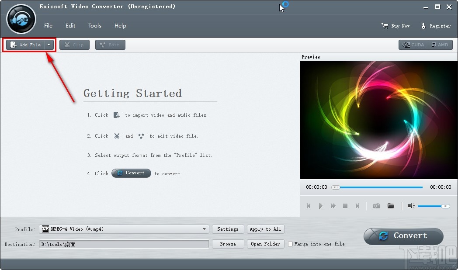Screen dimensions: 458x270
Task: Open the Tools menu
Action: point(95,26)
